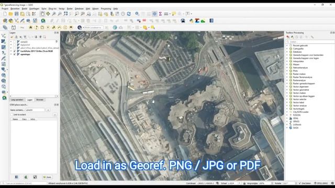Expand the Cartografie toolbox group

pyautogui.click(x=287, y=49)
